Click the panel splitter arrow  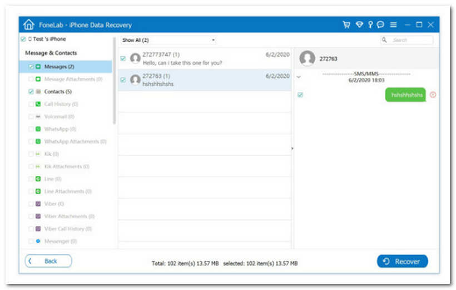click(293, 149)
